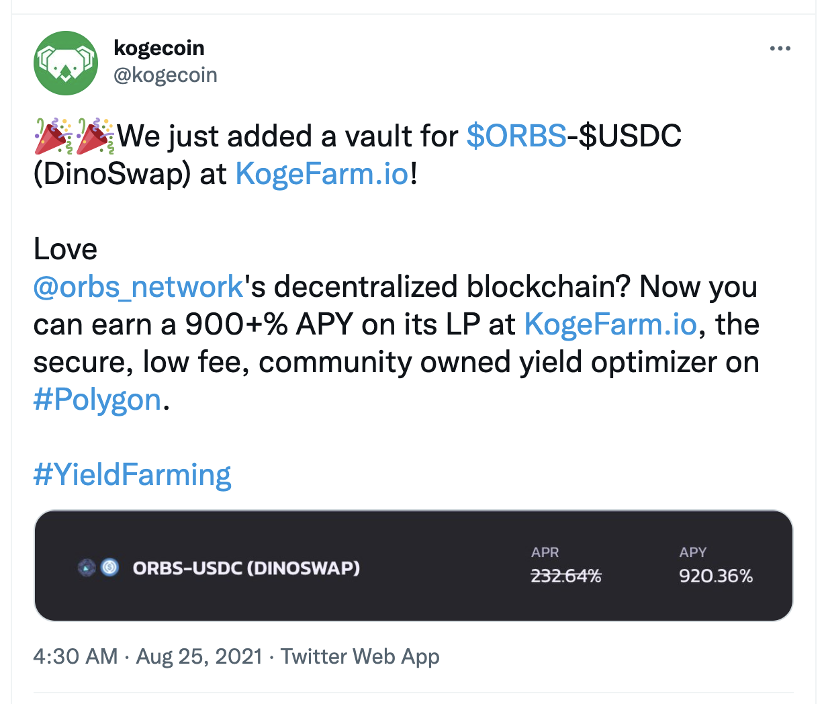Image resolution: width=826 pixels, height=704 pixels.
Task: Click the #Polygon hashtag
Action: (97, 400)
